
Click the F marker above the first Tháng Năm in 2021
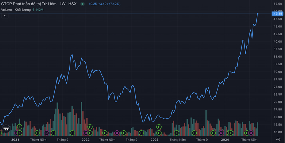tap(37, 133)
